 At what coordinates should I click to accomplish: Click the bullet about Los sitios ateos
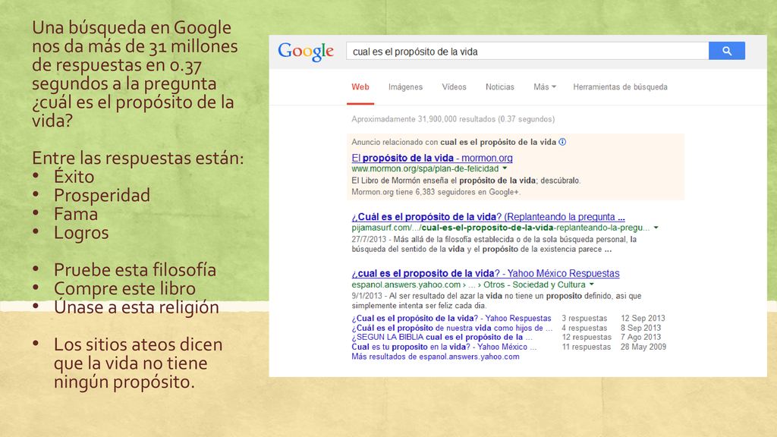coord(138,363)
